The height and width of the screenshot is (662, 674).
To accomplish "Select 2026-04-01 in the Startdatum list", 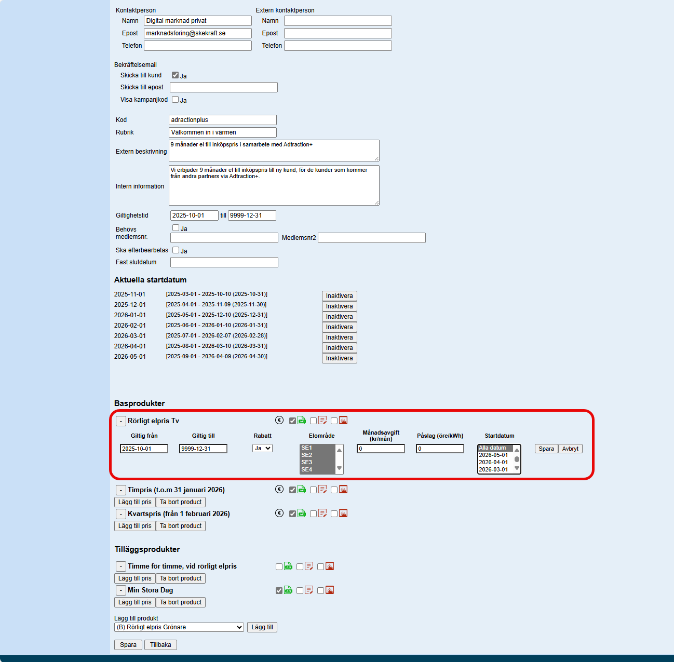I will point(493,462).
